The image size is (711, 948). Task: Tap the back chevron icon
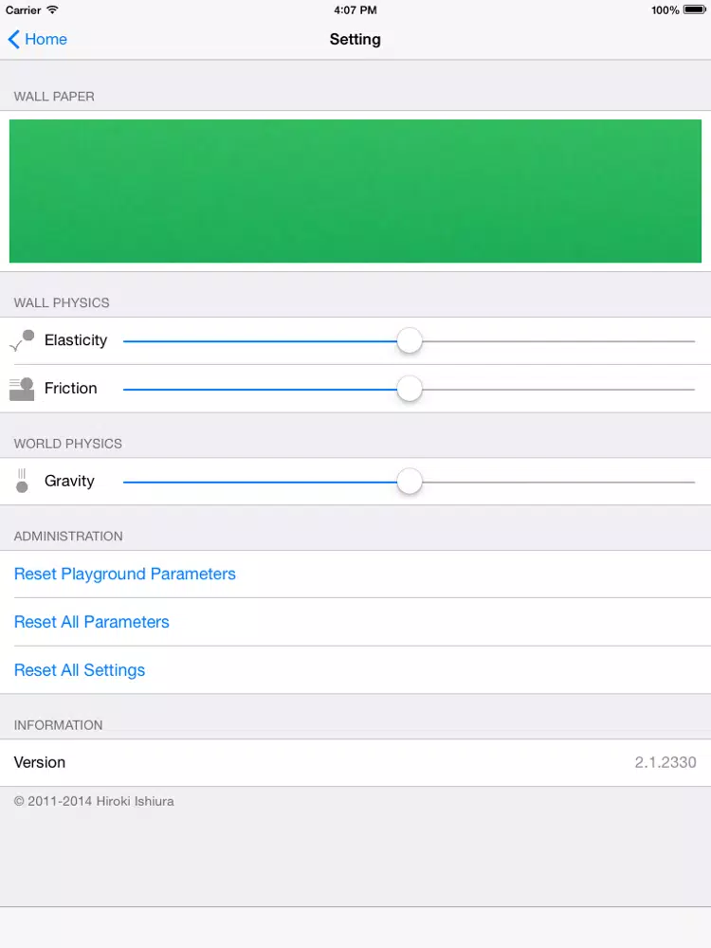coord(14,39)
